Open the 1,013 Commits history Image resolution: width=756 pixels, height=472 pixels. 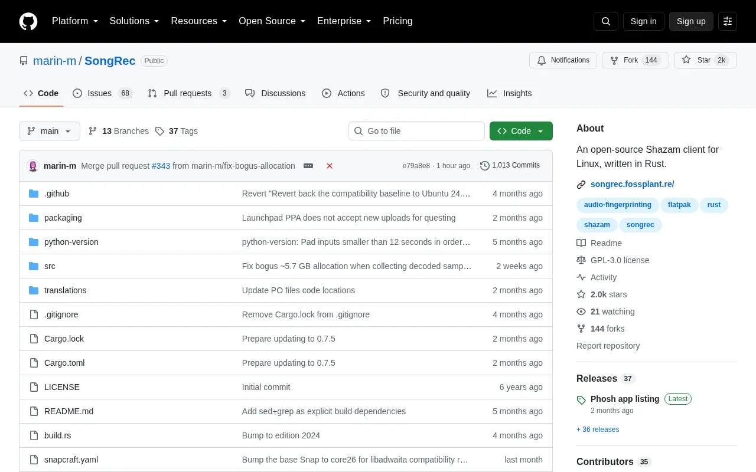(x=510, y=166)
